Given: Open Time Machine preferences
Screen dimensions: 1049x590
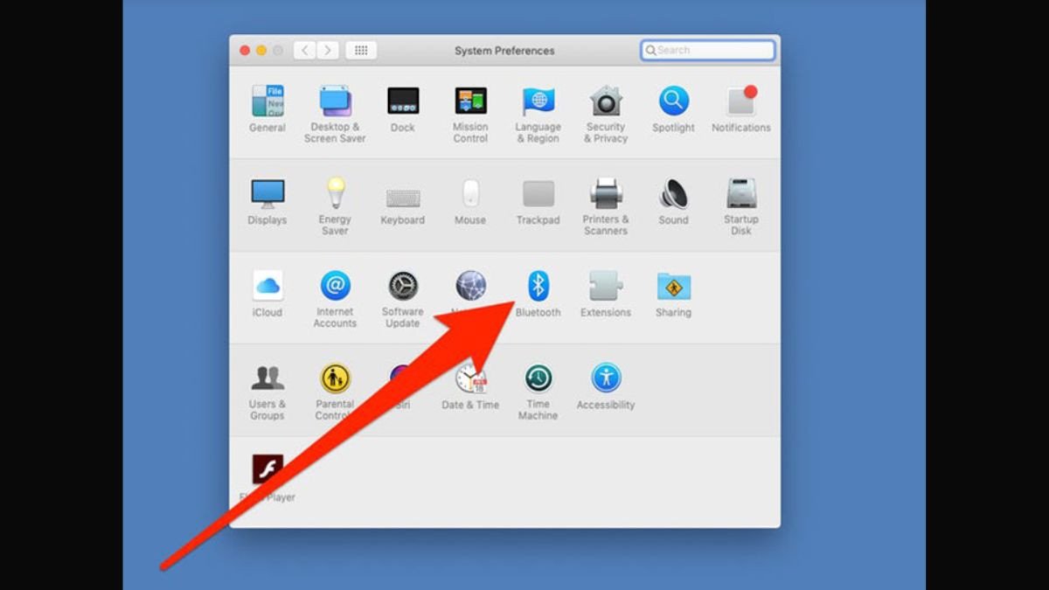Looking at the screenshot, I should tap(538, 378).
